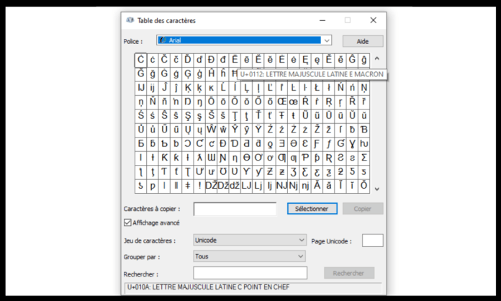Viewport: 501px width, 301px height.
Task: Select the Ž capital Z caron cell
Action: 317,130
